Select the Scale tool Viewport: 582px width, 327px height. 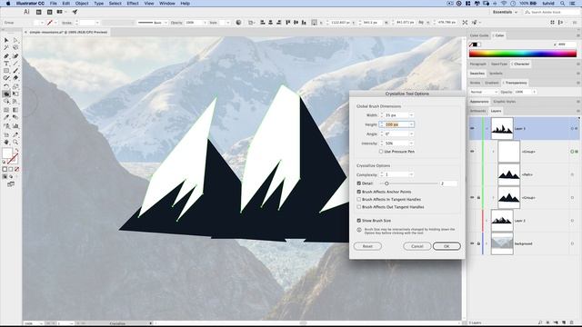click(x=15, y=86)
